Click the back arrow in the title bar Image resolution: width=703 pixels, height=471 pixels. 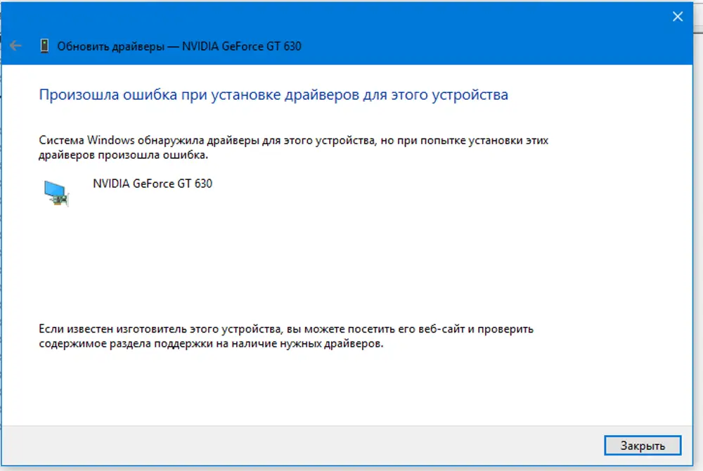pos(15,46)
